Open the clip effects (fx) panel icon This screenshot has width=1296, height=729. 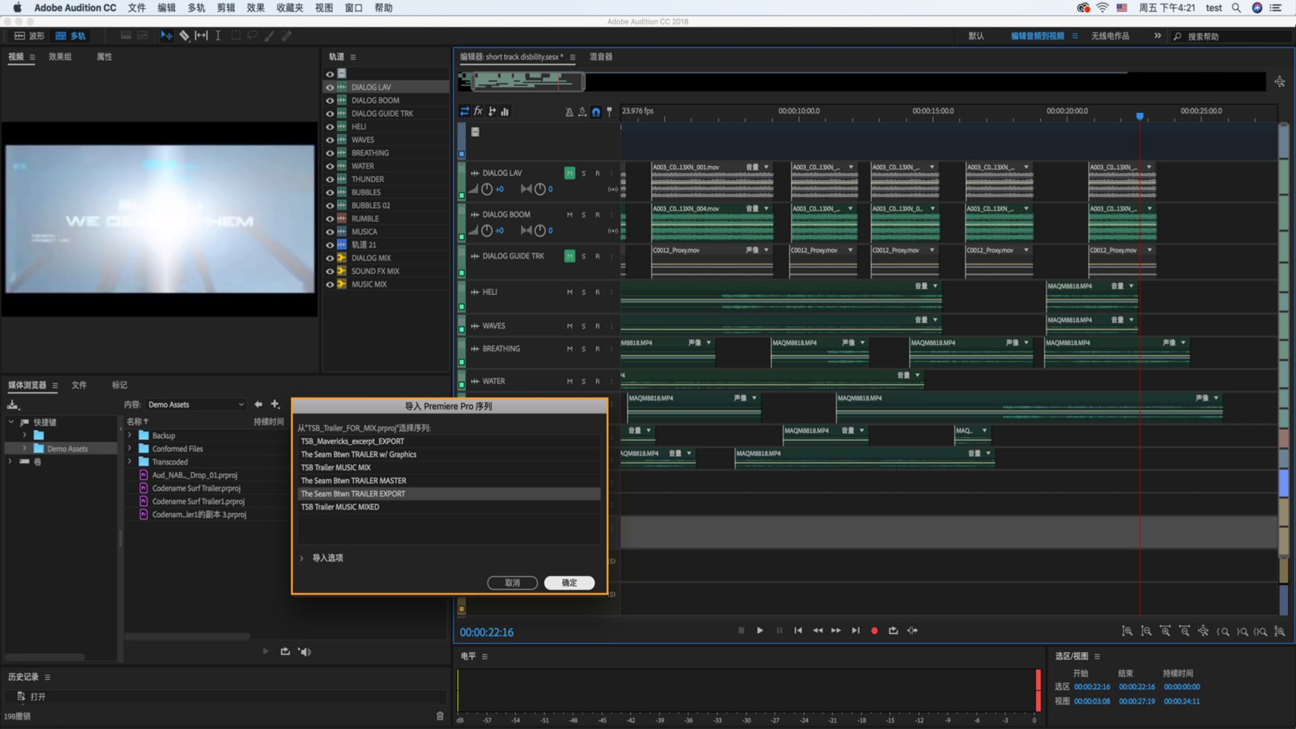click(x=479, y=111)
